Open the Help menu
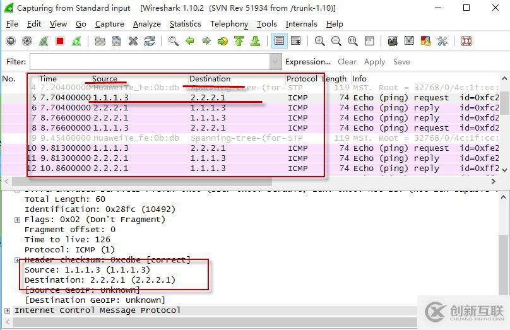Viewport: 510px width, 330px height. pos(335,24)
